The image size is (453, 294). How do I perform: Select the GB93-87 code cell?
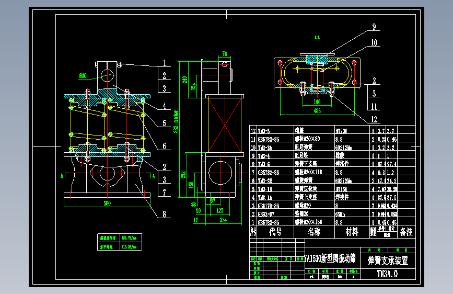(266, 214)
